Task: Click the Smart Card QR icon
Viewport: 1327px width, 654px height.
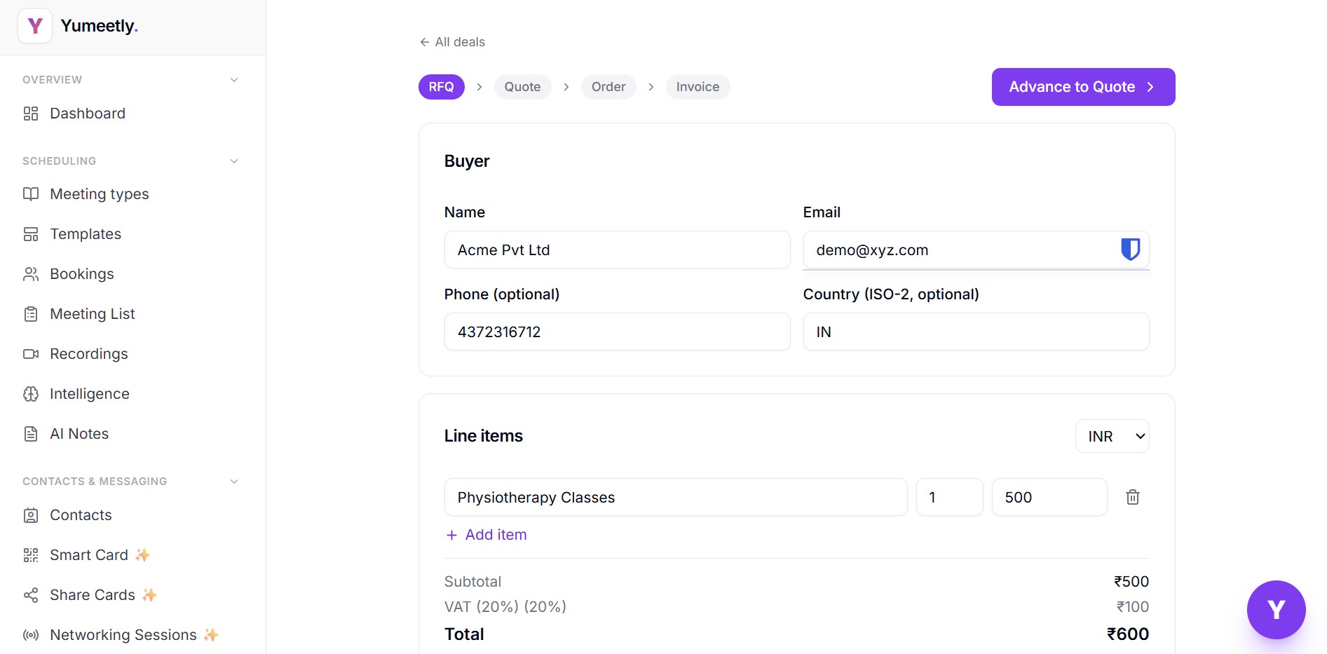Action: 31,555
